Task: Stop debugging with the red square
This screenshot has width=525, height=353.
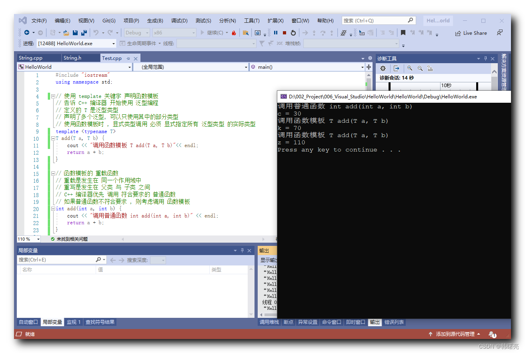Action: click(x=285, y=33)
